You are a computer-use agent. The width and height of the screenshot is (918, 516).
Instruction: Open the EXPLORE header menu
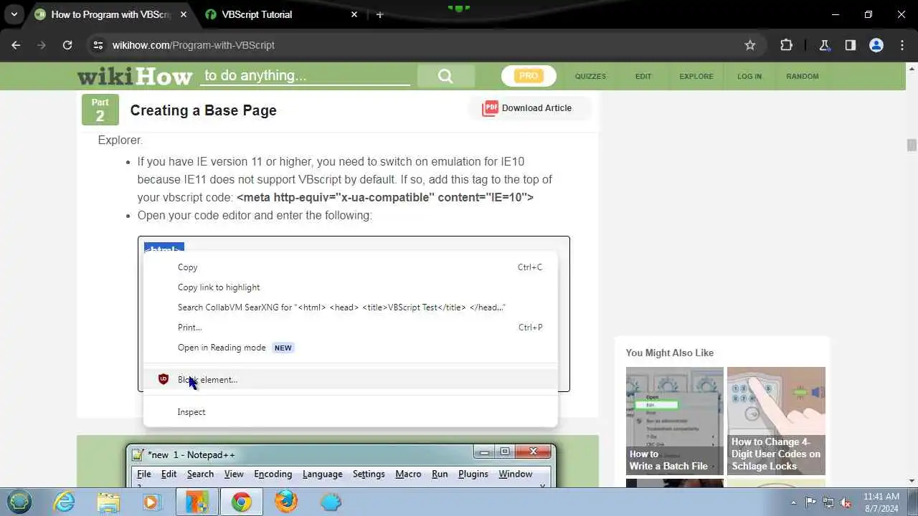pos(696,76)
